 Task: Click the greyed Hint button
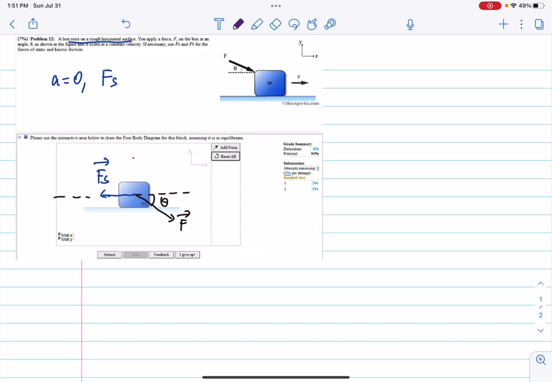tap(135, 254)
